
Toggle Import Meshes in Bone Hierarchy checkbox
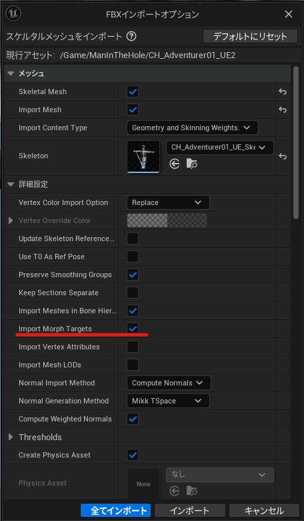pos(133,311)
